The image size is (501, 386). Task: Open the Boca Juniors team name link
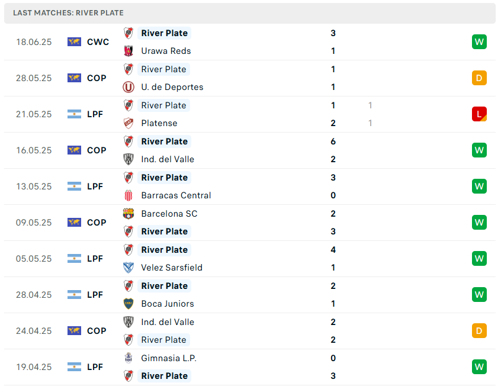(x=168, y=304)
